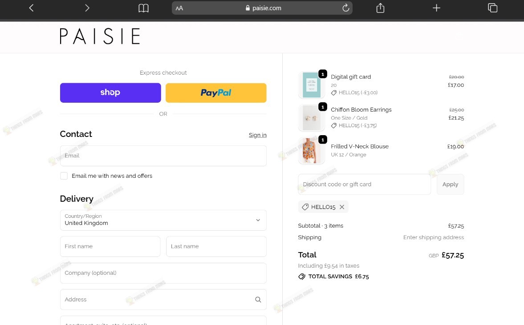Image resolution: width=524 pixels, height=325 pixels.
Task: Focus the Address field
Action: pyautogui.click(x=163, y=299)
